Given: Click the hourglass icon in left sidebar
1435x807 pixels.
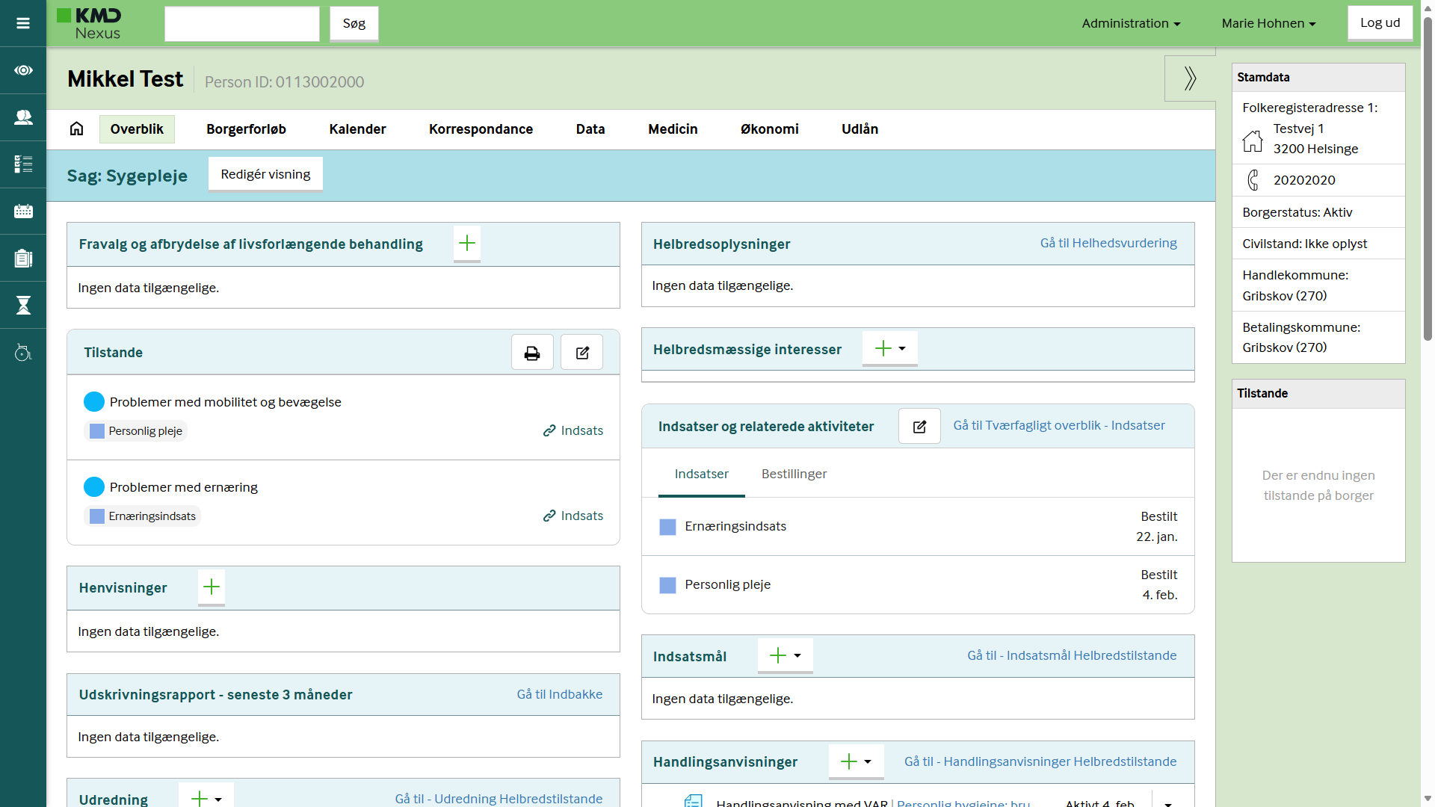Looking at the screenshot, I should (23, 305).
